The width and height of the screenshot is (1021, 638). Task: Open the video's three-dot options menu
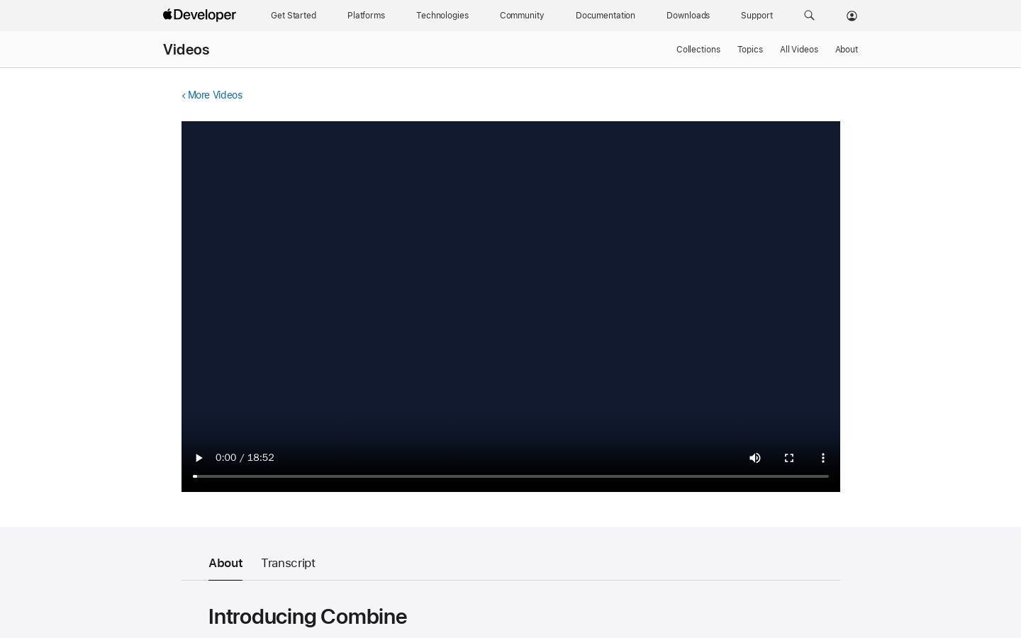pos(823,458)
